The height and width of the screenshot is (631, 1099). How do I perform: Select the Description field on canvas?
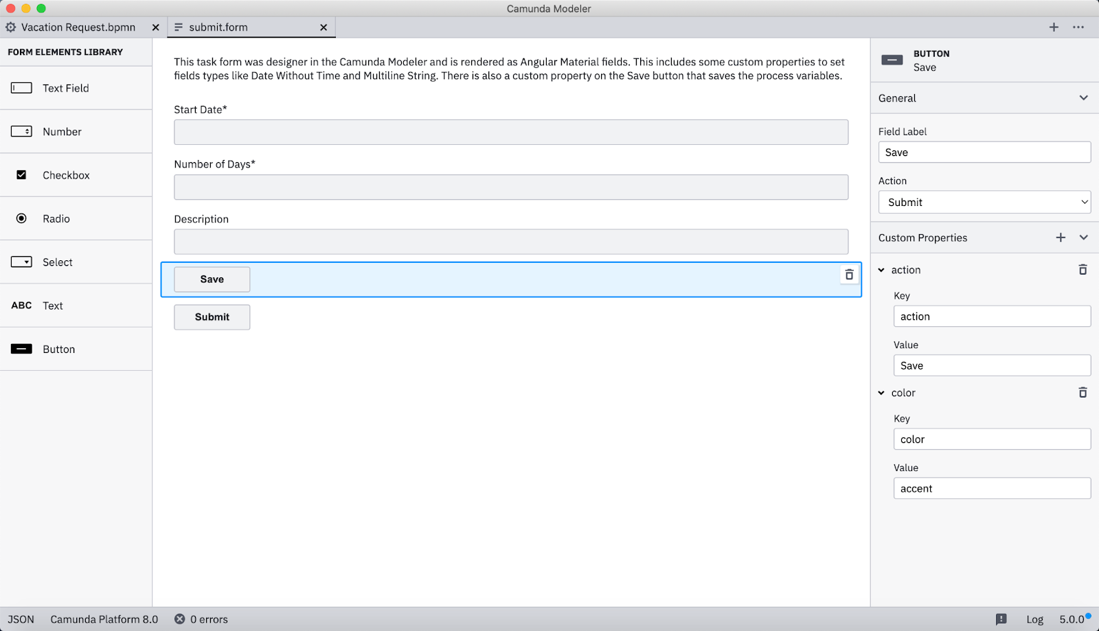511,242
